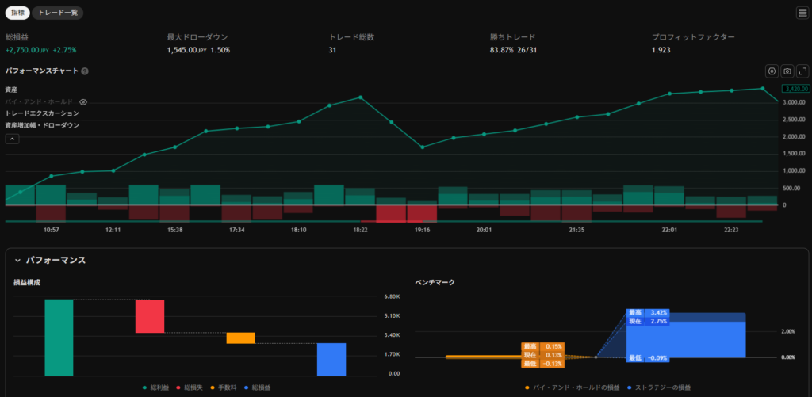
Task: Expand performance chart to fullscreen
Action: 802,71
